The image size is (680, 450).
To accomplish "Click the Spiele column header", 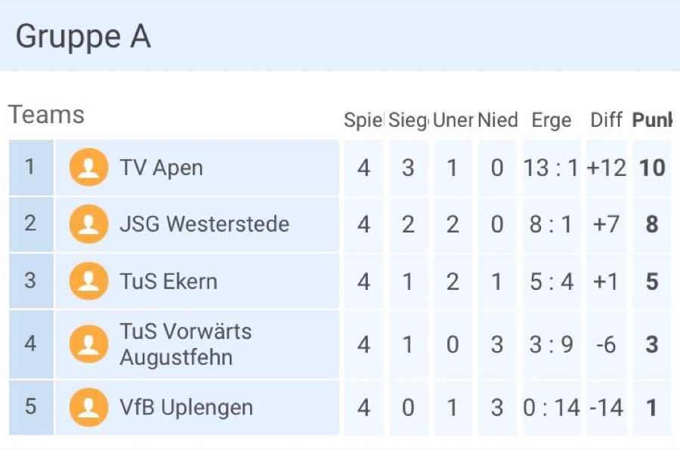I will [363, 120].
